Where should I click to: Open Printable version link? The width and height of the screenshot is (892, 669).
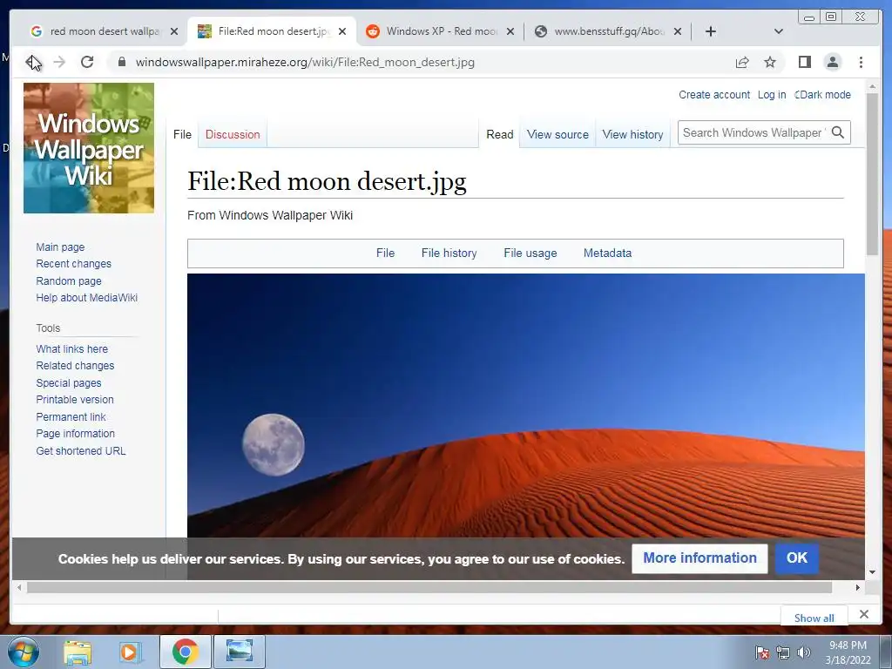[x=75, y=399]
